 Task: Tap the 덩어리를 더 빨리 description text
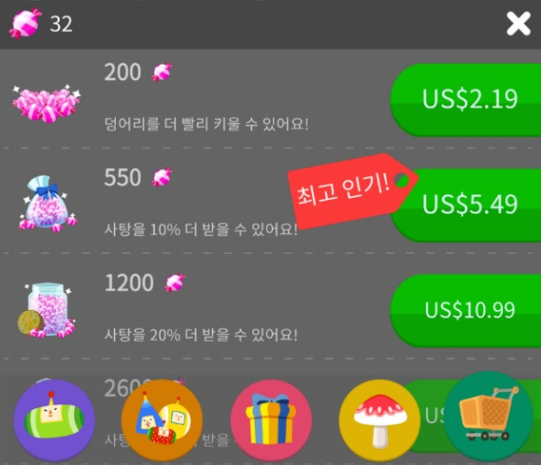point(206,124)
